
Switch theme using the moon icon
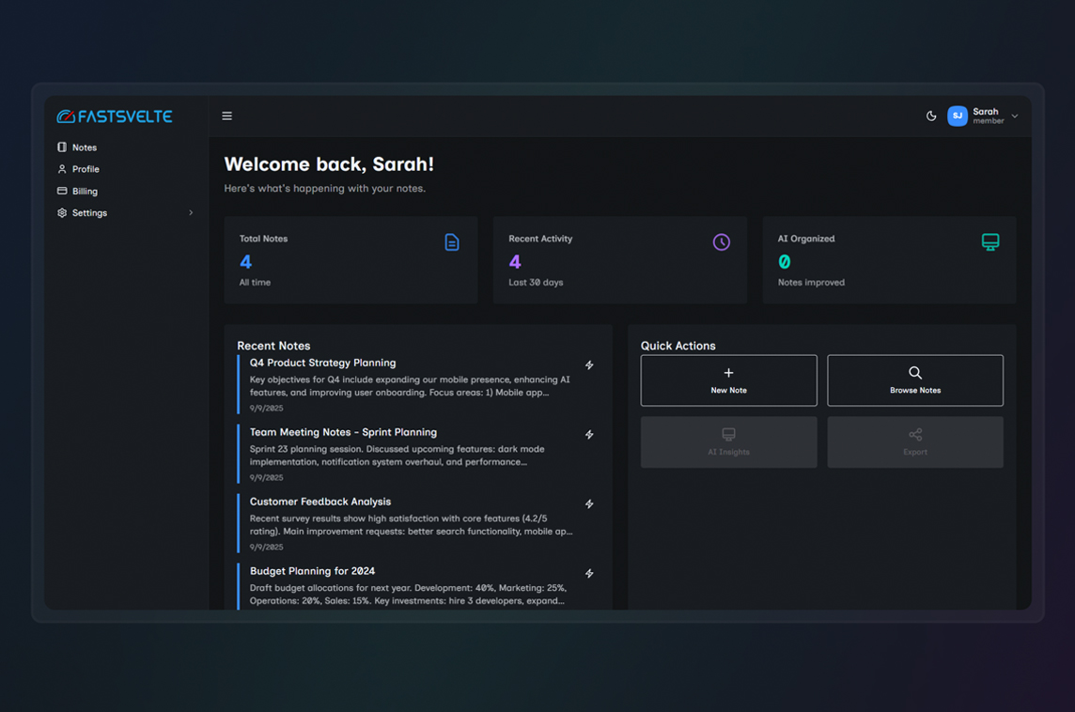pos(931,116)
